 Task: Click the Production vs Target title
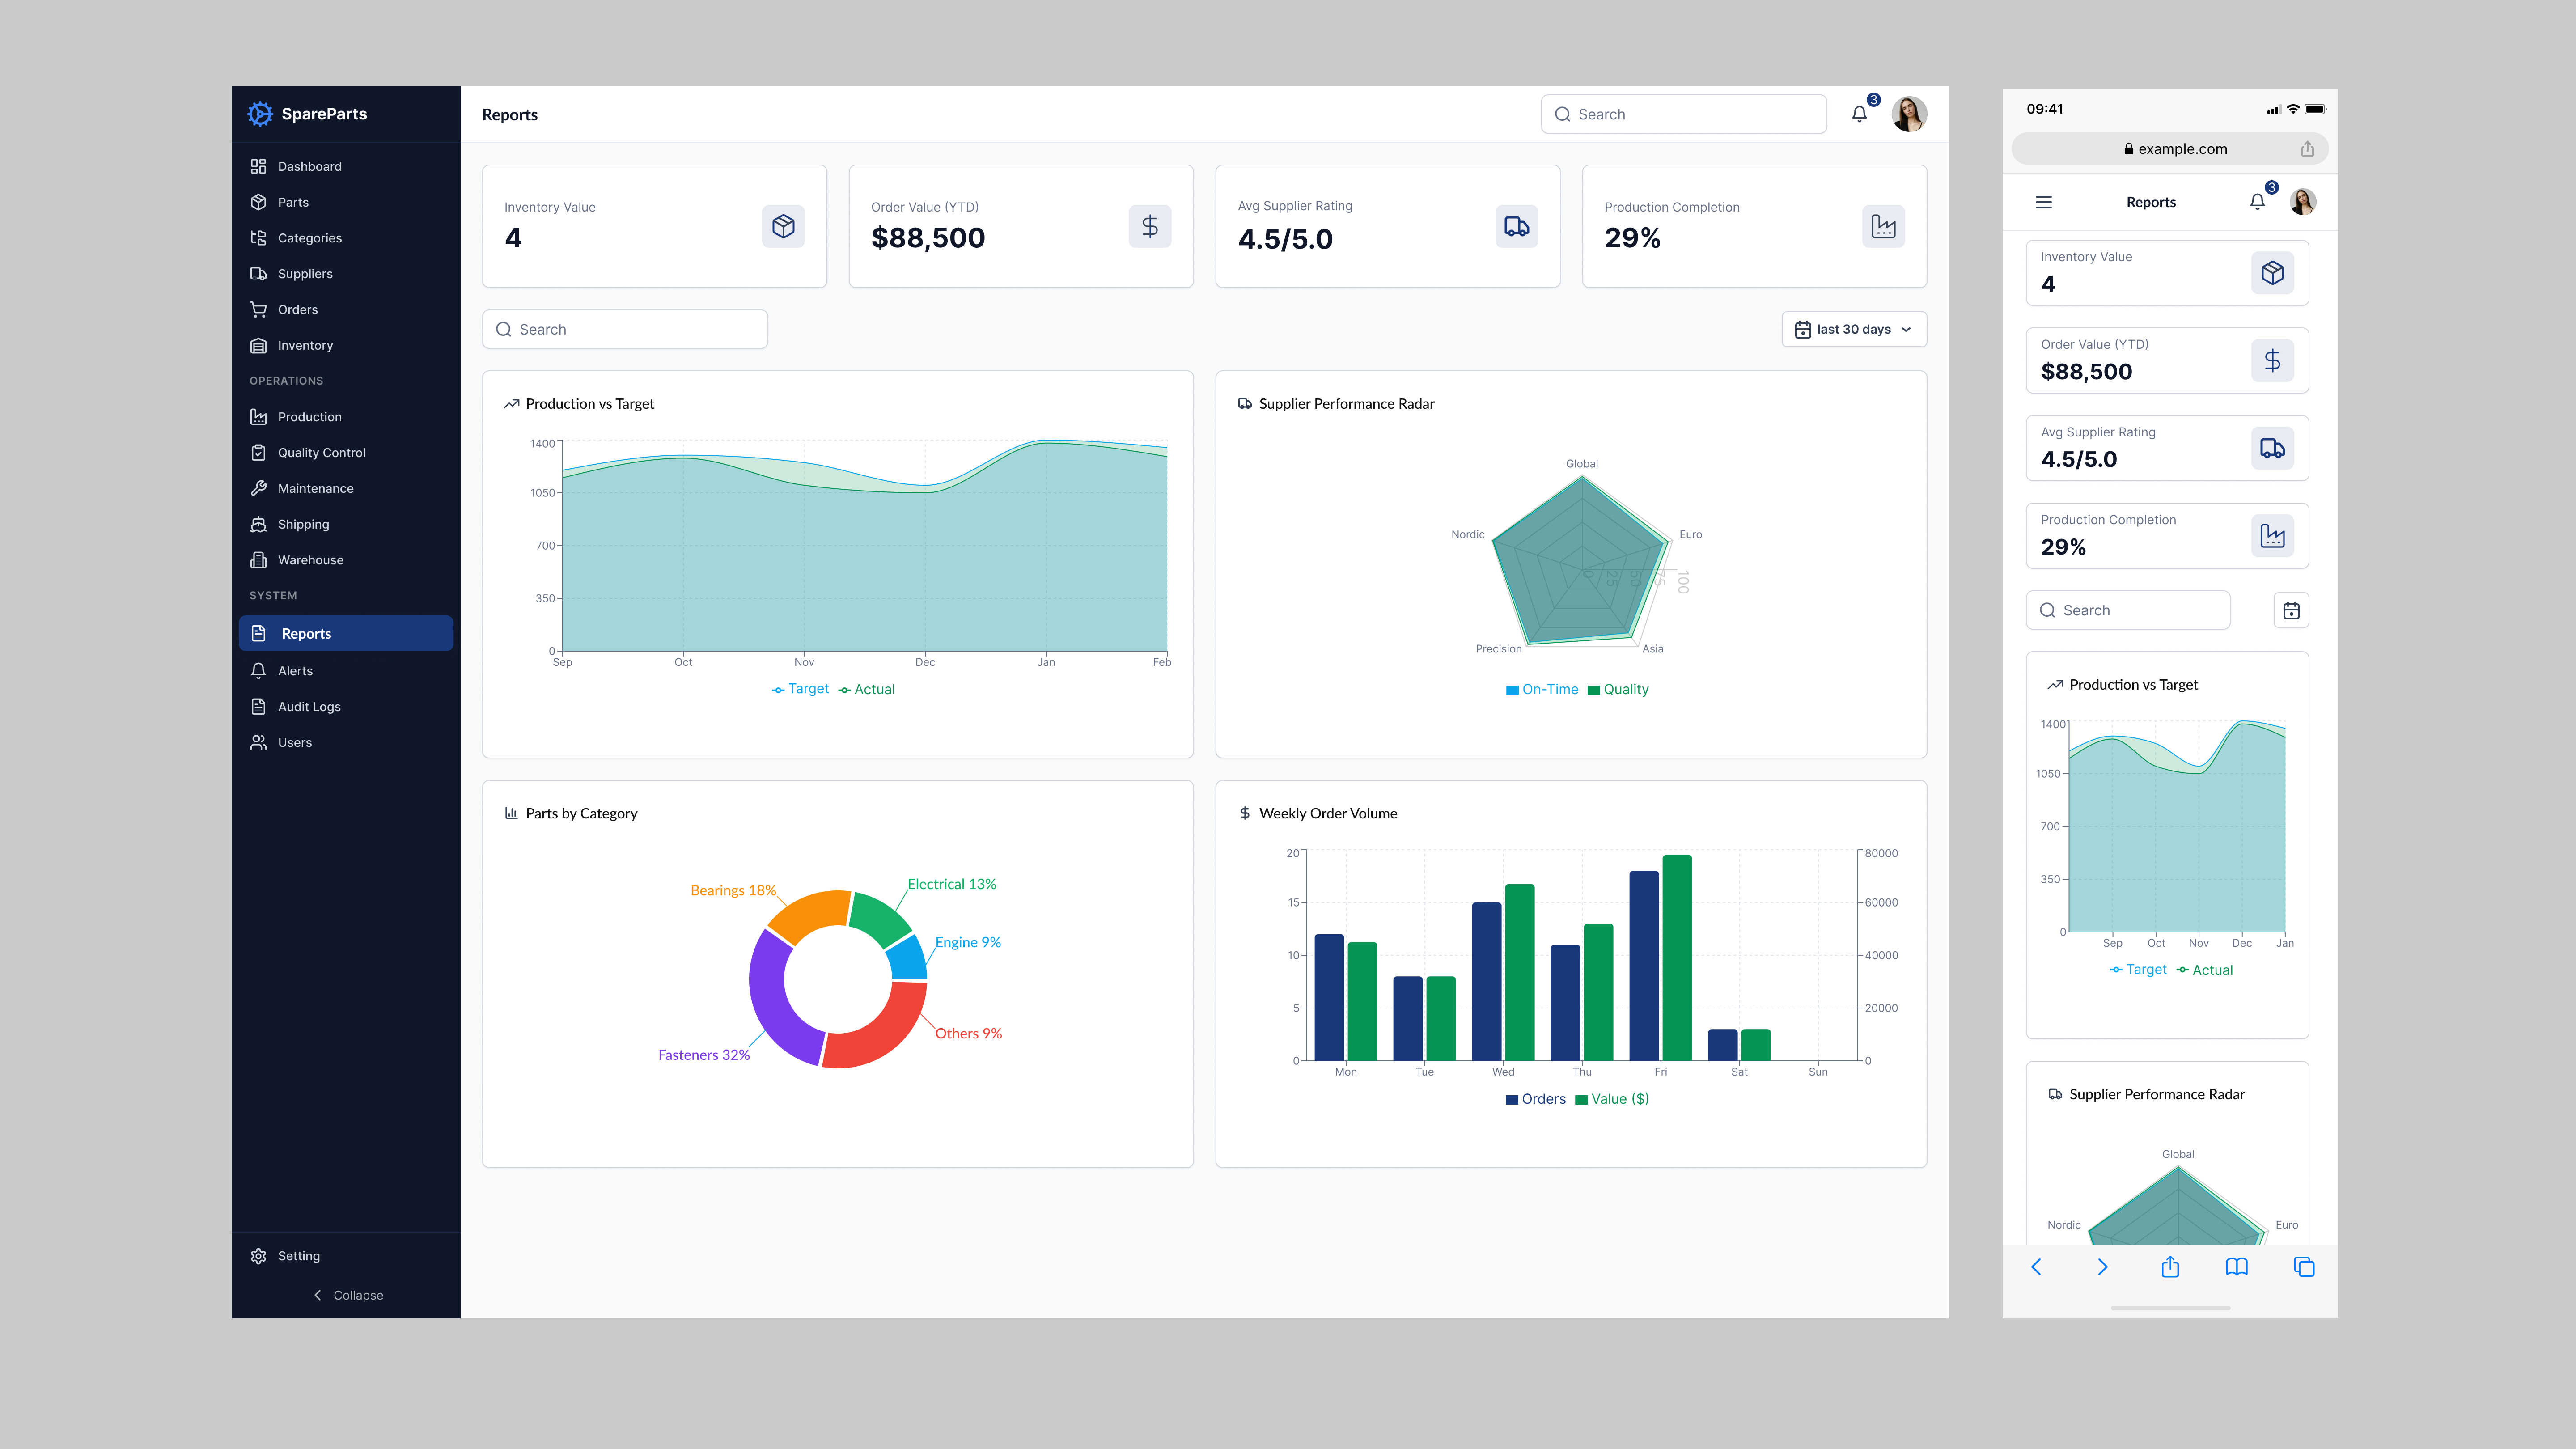click(590, 404)
